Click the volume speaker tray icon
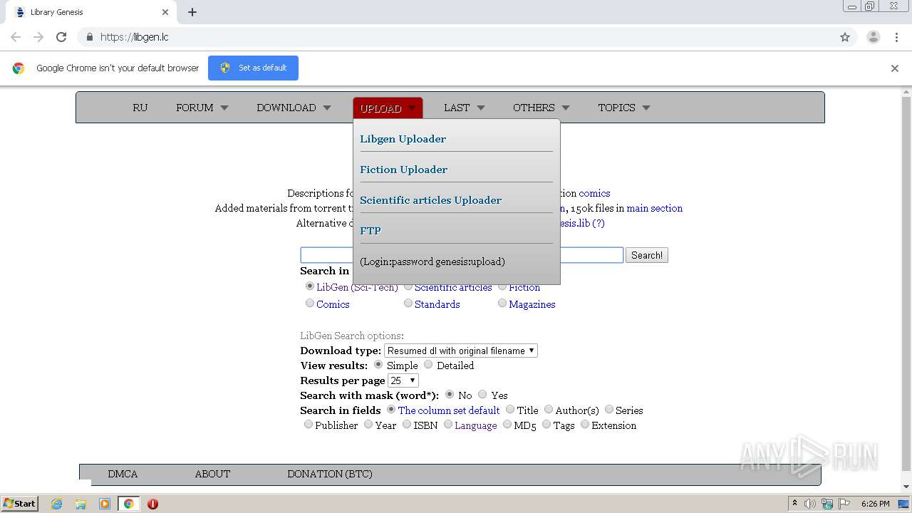This screenshot has width=912, height=513. (x=810, y=504)
